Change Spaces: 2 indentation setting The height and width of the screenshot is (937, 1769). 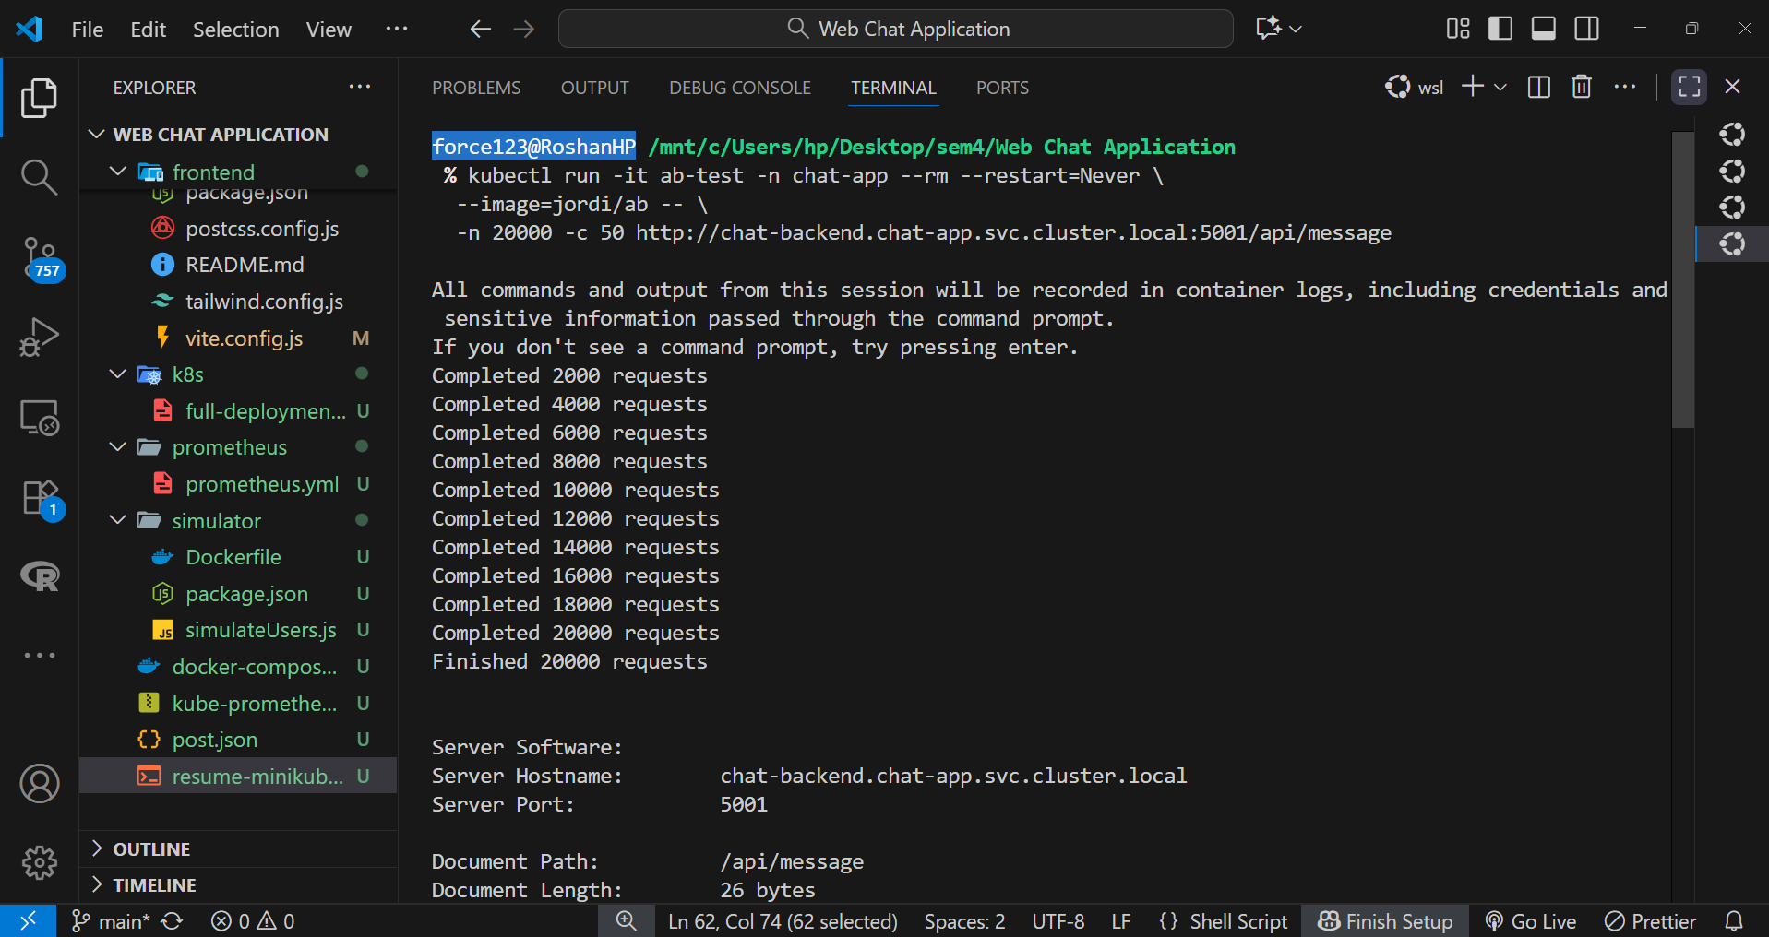964,920
